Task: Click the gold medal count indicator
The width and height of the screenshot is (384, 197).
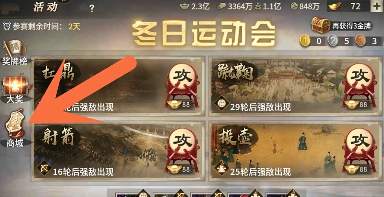Action: pos(312,41)
